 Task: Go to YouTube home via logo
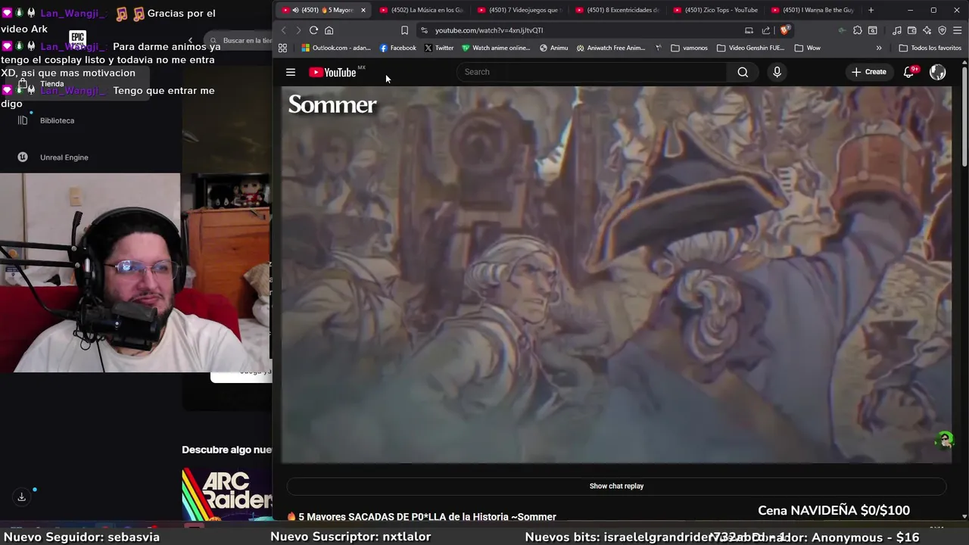point(332,72)
